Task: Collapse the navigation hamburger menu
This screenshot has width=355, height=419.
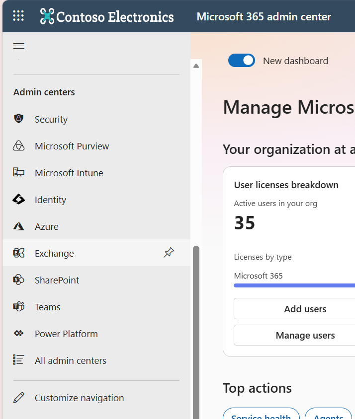Action: click(19, 46)
